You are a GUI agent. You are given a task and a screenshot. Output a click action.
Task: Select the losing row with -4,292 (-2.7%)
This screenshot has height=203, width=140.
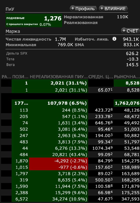click(x=71, y=161)
